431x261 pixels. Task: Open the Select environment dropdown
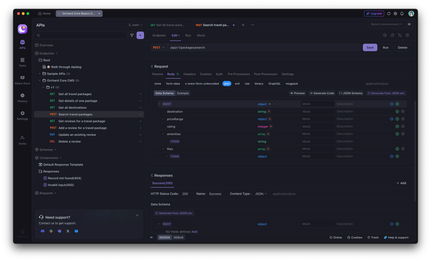coord(386,24)
